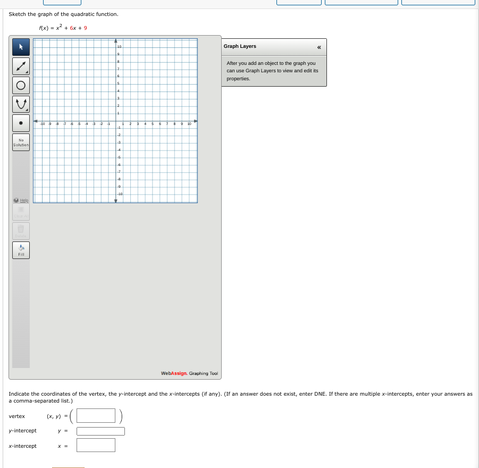Select the parabola drawing tool
The image size is (479, 468).
click(x=20, y=103)
